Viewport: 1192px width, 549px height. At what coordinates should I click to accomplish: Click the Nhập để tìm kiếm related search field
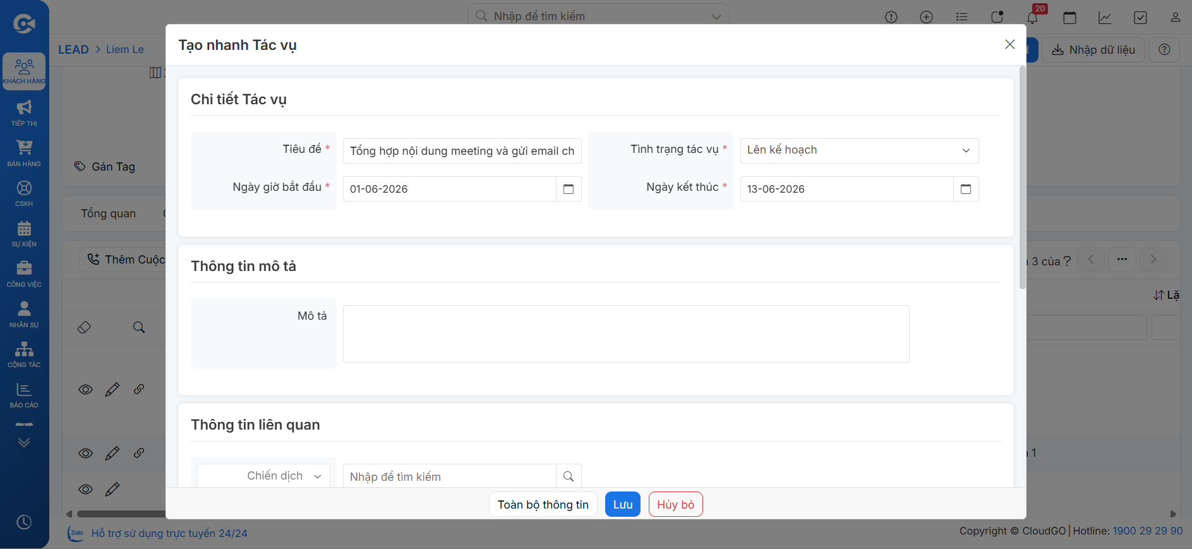click(449, 476)
